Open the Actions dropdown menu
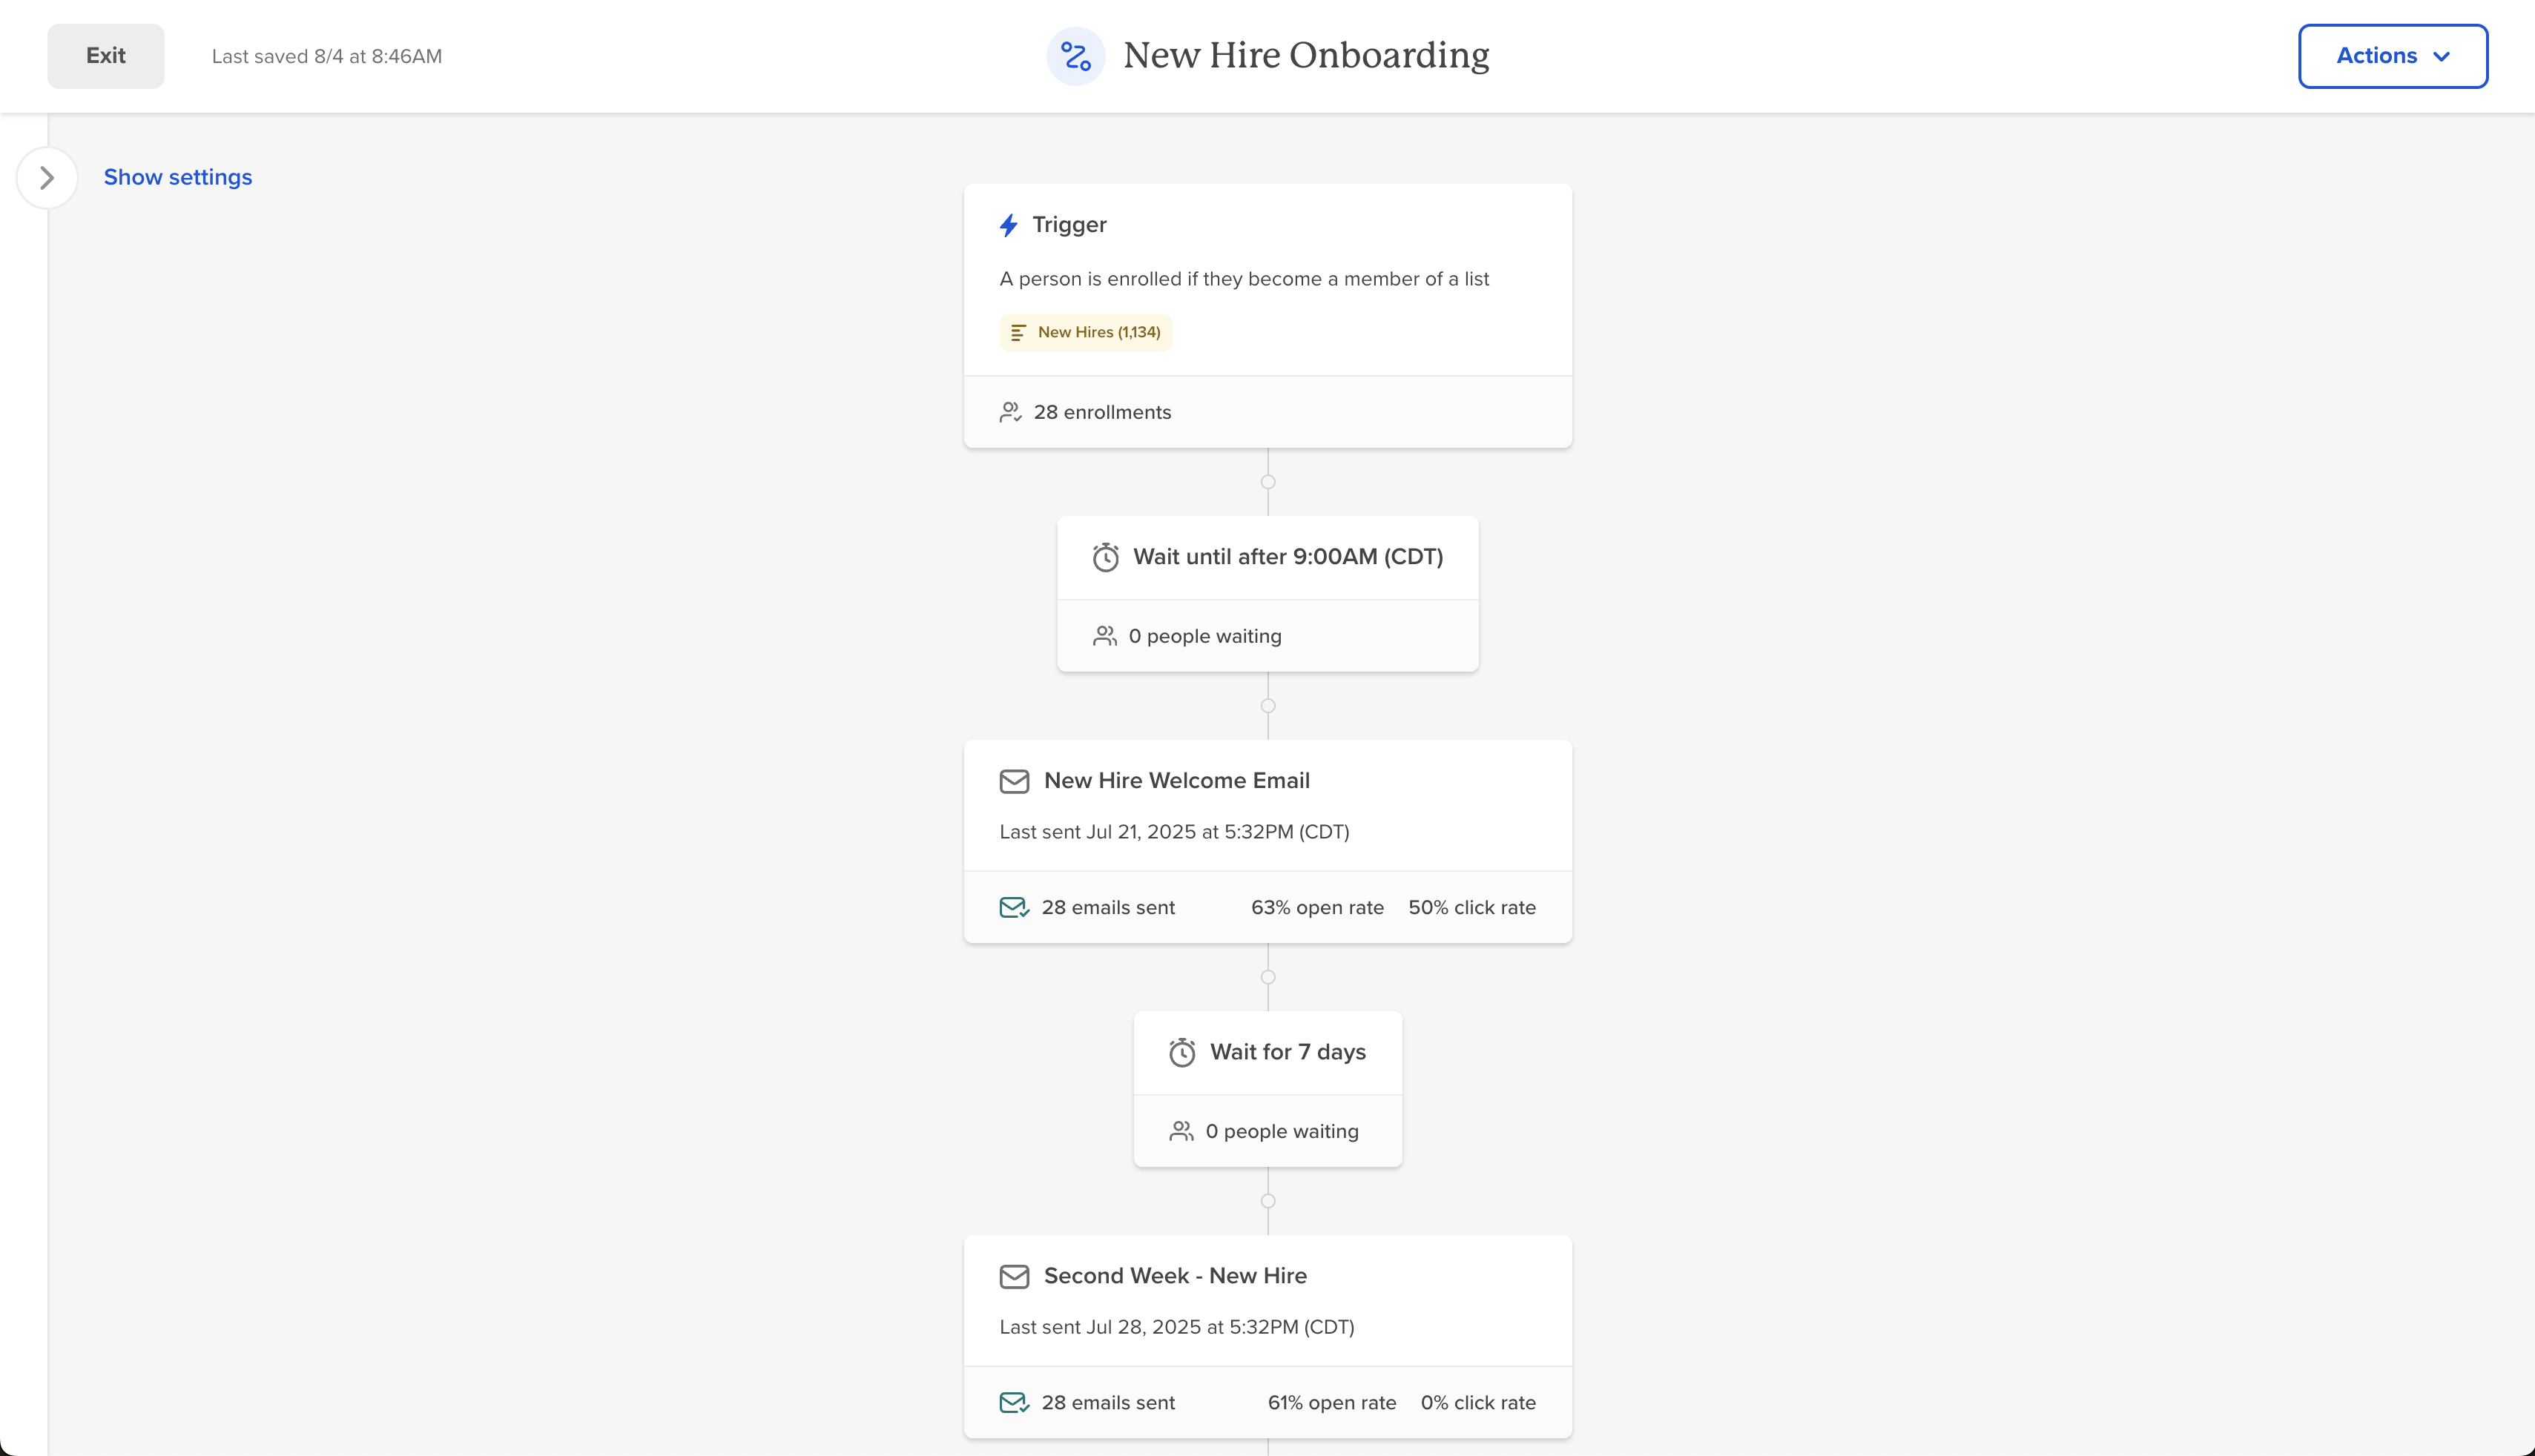 point(2392,56)
